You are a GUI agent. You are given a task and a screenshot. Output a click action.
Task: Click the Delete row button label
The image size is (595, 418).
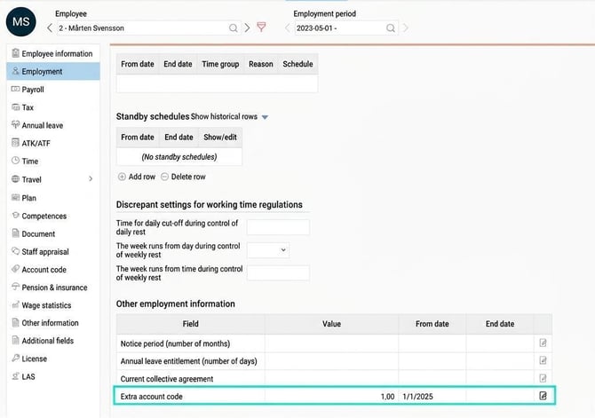coord(188,177)
